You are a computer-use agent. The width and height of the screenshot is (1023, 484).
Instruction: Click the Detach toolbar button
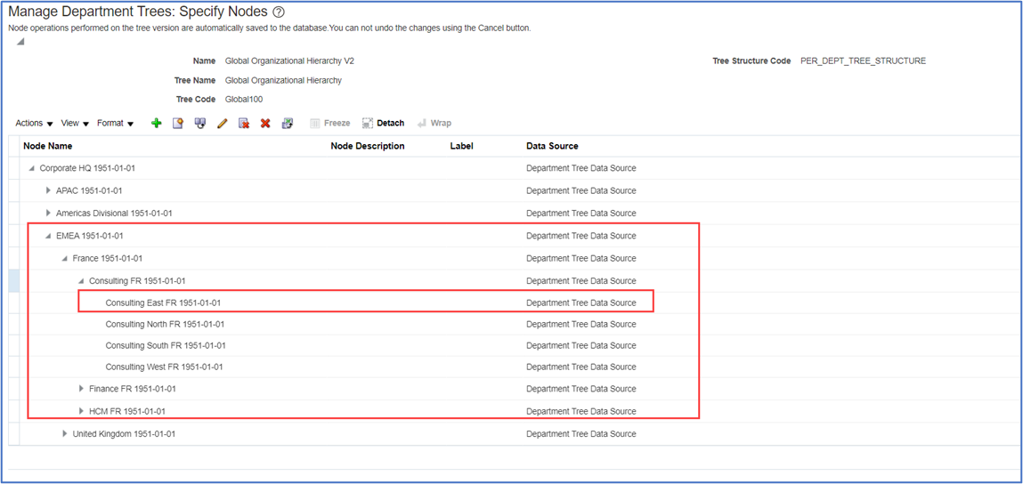[383, 123]
